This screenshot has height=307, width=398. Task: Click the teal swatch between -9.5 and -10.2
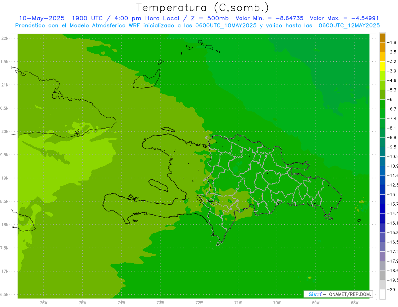(x=382, y=152)
